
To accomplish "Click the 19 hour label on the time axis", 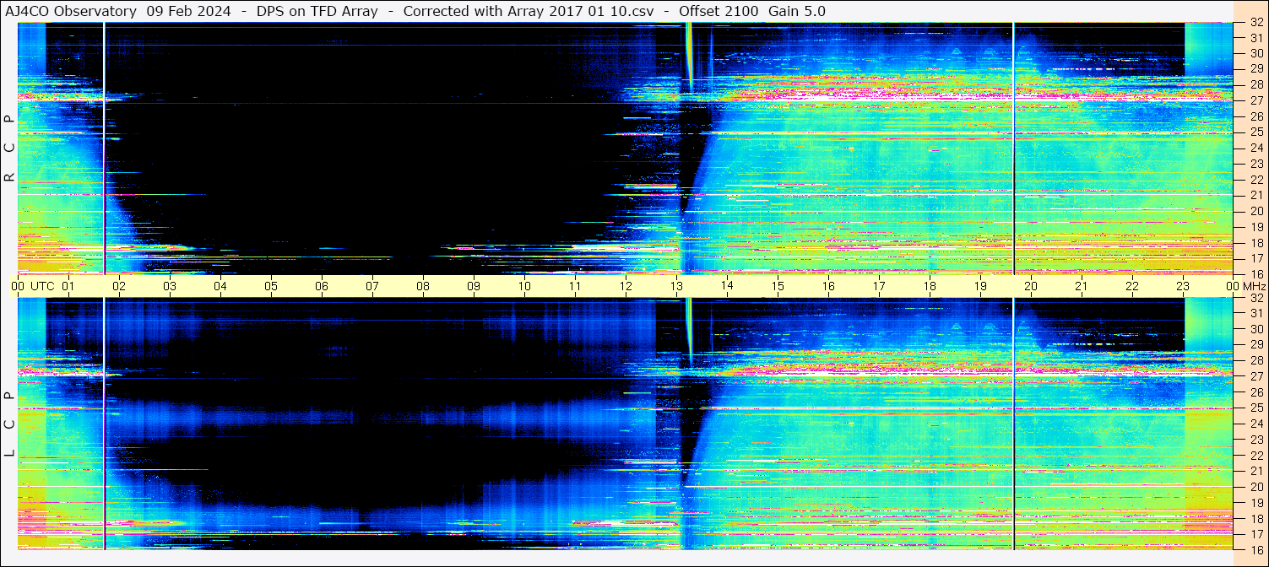I will point(980,286).
